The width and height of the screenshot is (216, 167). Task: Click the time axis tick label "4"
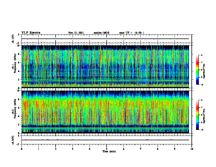tap(89, 149)
